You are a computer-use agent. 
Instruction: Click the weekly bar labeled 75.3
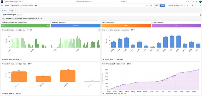coord(166,42)
